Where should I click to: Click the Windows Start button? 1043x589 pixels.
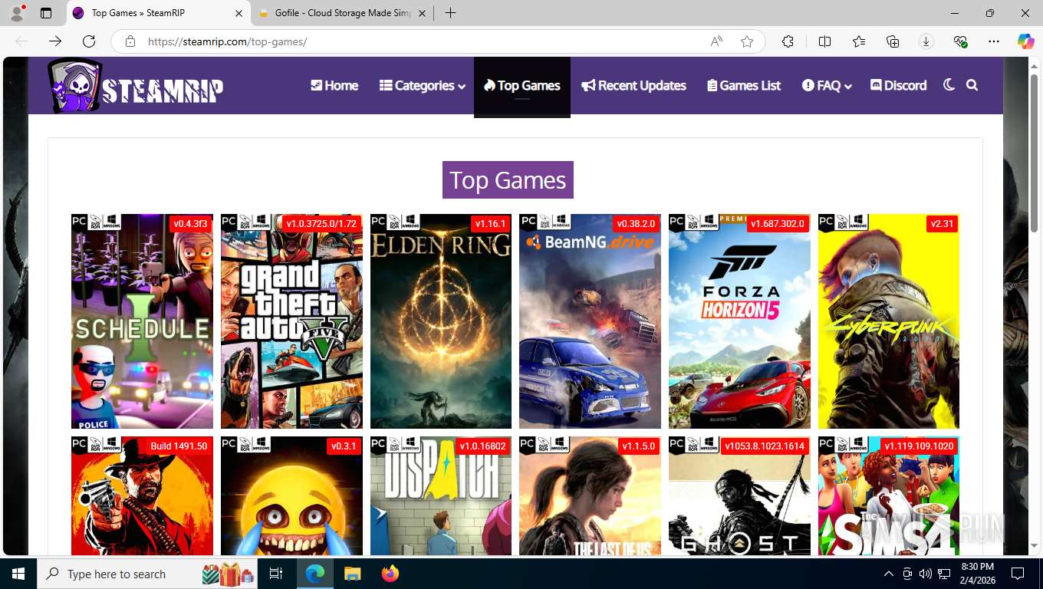pyautogui.click(x=18, y=574)
